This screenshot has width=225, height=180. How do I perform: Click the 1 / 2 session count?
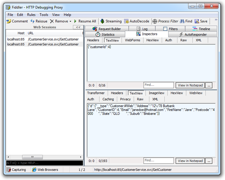[82, 170]
